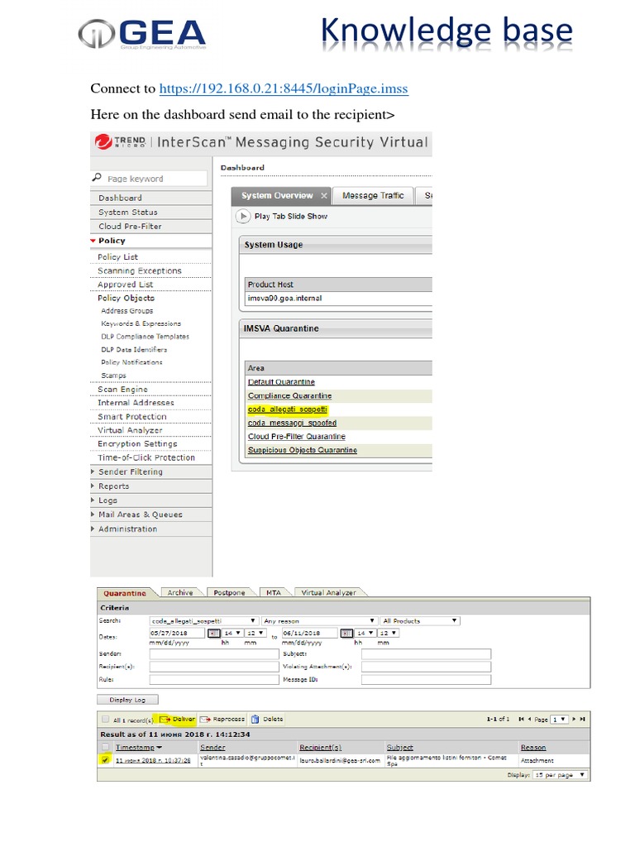Open the Cloud Pre-Filter Quarantine link

pos(297,437)
